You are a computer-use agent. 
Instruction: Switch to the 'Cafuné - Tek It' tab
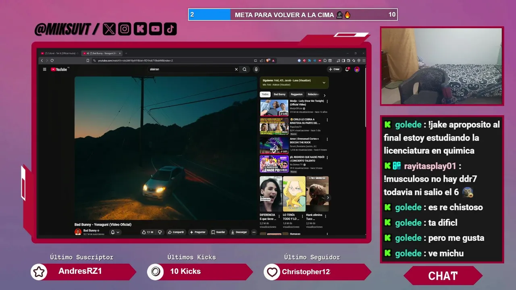point(60,53)
